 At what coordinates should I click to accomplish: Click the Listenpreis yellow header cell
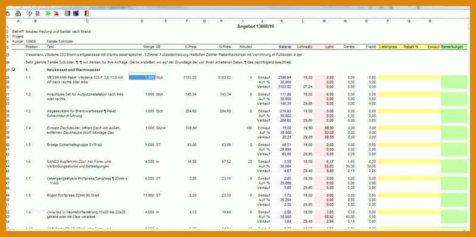click(x=388, y=47)
